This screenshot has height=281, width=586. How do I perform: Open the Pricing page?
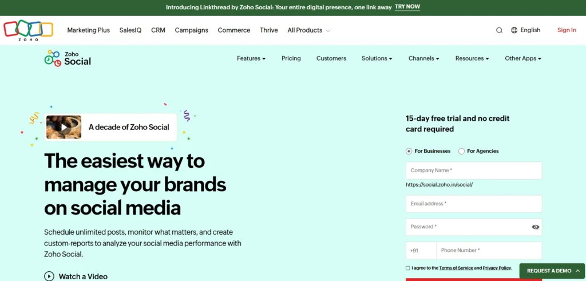[x=291, y=58]
